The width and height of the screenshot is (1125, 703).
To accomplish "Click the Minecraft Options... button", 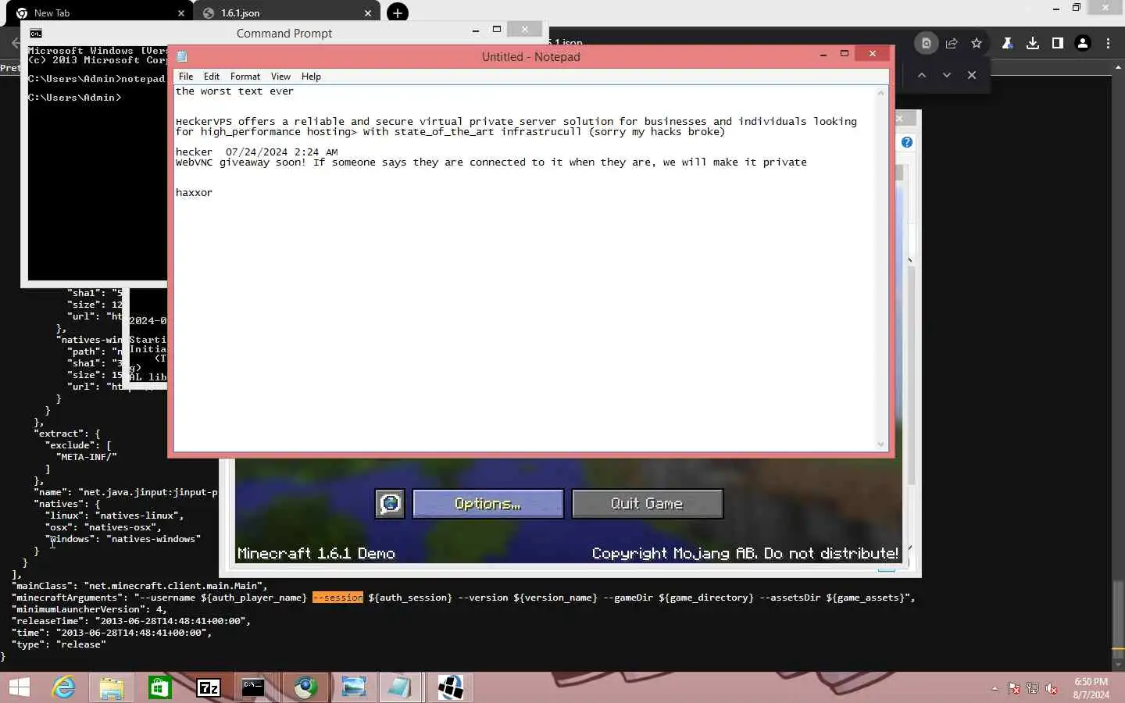I will 487,504.
